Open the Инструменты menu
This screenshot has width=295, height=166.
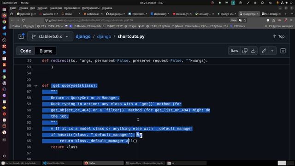point(91,8)
